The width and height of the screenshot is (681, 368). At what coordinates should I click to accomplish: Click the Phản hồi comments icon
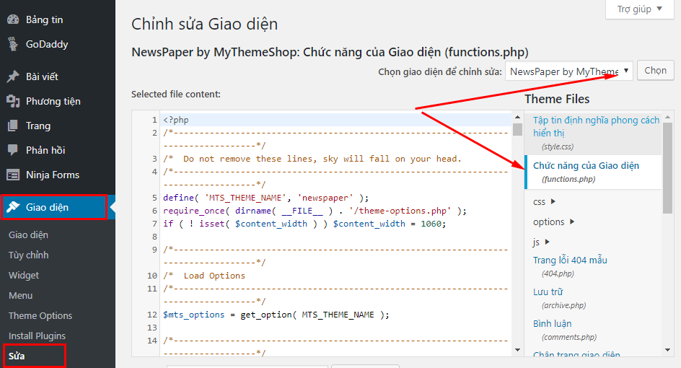click(x=13, y=150)
